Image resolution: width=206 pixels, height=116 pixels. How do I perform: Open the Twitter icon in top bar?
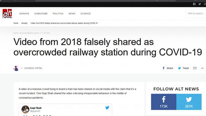pos(200,4)
